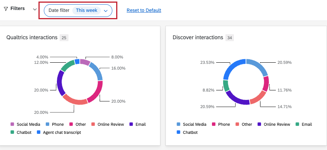327x150 pixels.
Task: Toggle Email swatch in Qualtrics legend
Action: pos(131,124)
